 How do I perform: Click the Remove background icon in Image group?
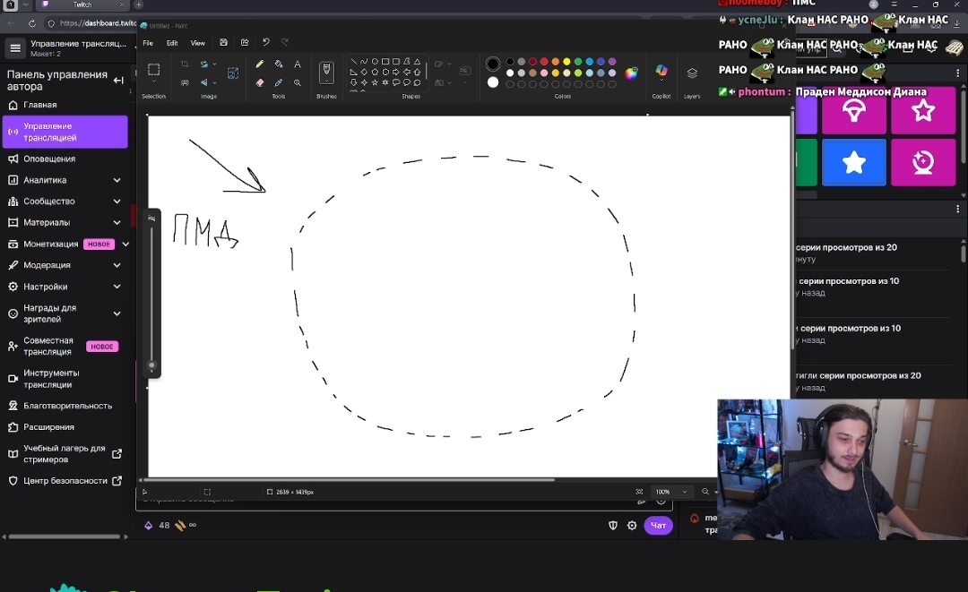point(185,82)
